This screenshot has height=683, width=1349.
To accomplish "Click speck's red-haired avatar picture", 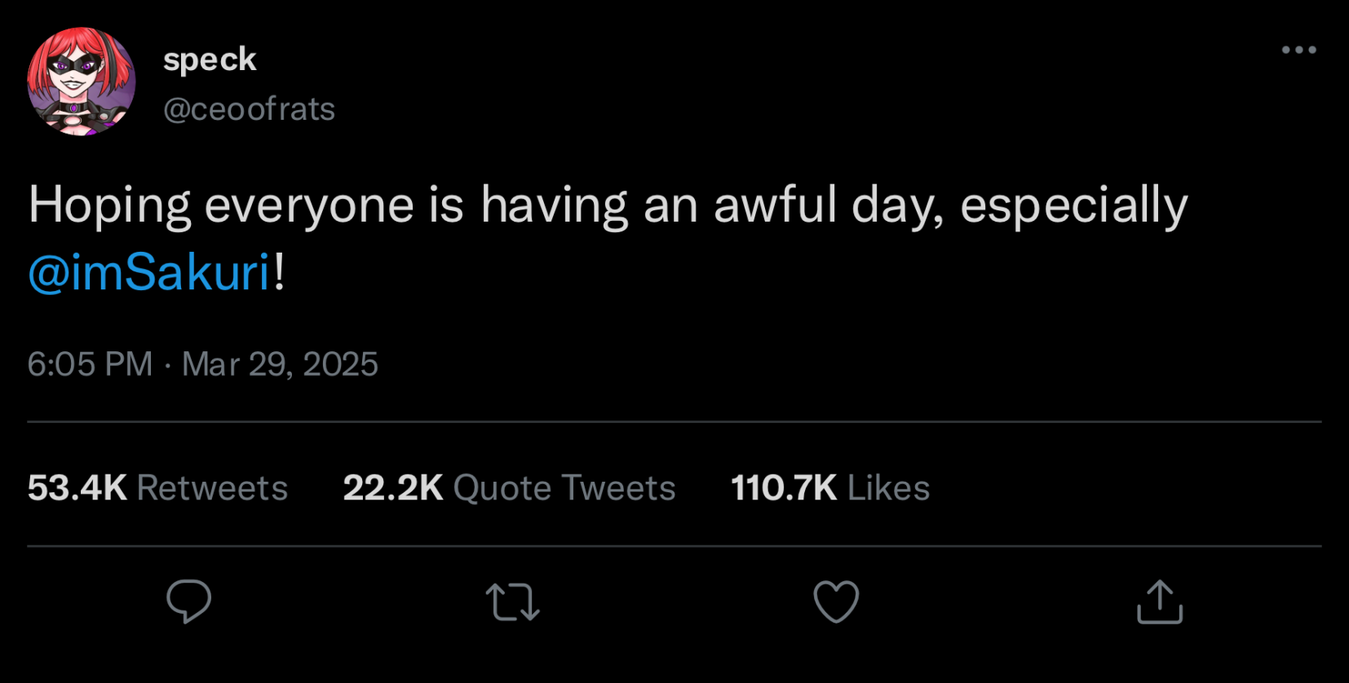I will 82,82.
